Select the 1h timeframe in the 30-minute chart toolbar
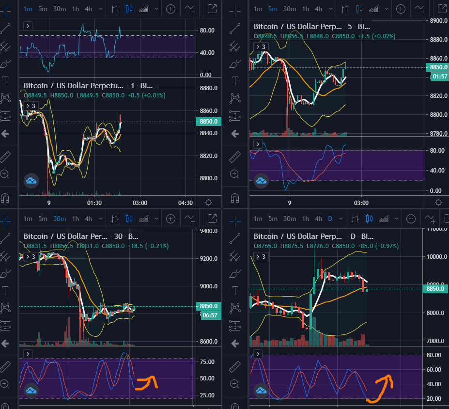Image resolution: width=449 pixels, height=409 pixels. (x=75, y=219)
